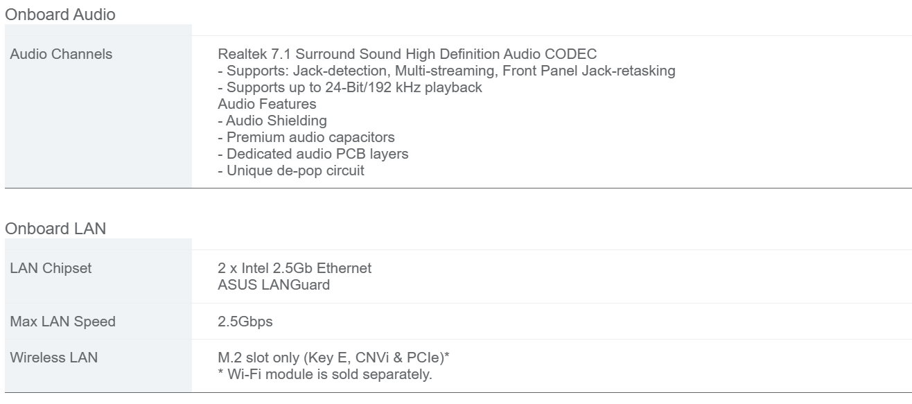
Task: Select the Max LAN Speed row label
Action: pos(63,322)
